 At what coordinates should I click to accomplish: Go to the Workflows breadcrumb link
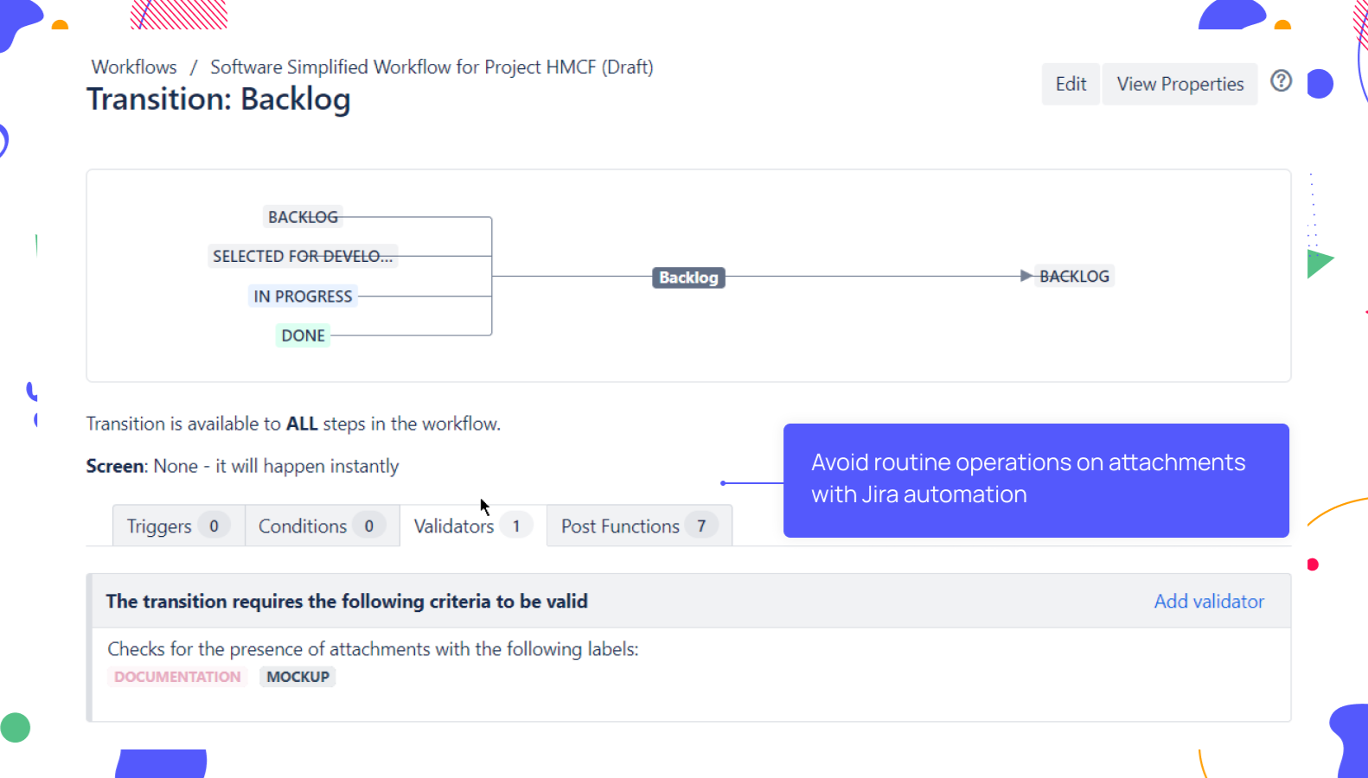point(134,67)
